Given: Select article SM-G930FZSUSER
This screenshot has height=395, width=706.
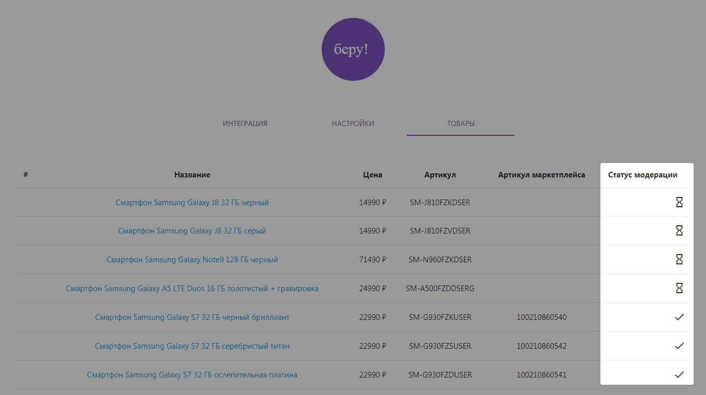Looking at the screenshot, I should tap(440, 346).
